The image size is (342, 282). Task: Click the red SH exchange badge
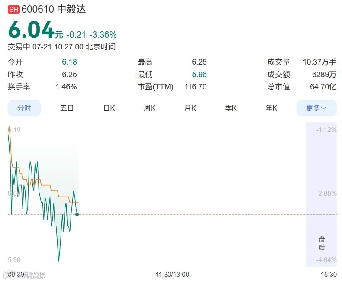pos(14,10)
